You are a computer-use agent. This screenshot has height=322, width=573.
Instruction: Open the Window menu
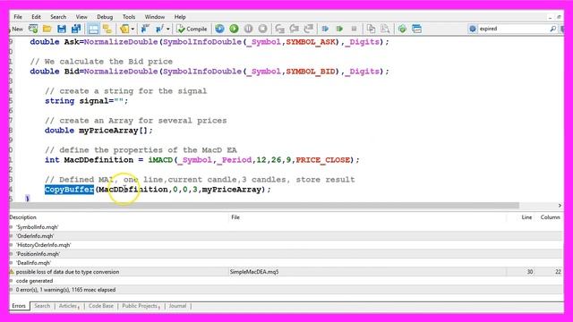[155, 17]
